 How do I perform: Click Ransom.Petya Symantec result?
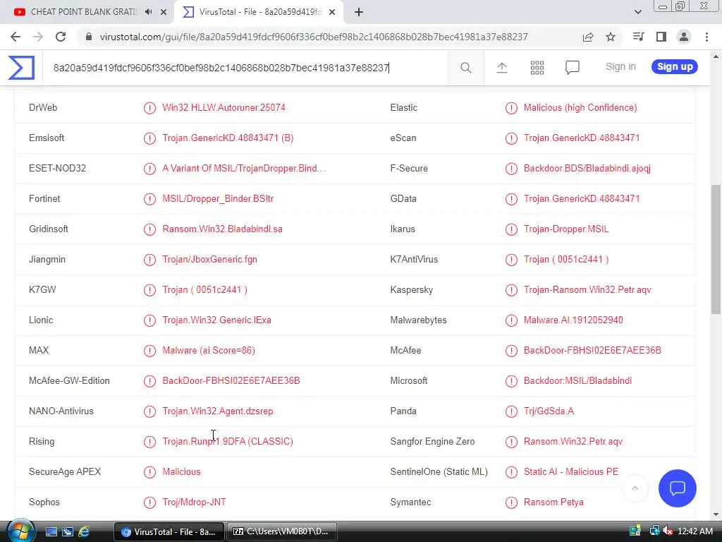[553, 502]
